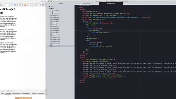The image size is (176, 99).
Task: Click the lezioni folder icon in Atom
Action: tap(50, 6)
